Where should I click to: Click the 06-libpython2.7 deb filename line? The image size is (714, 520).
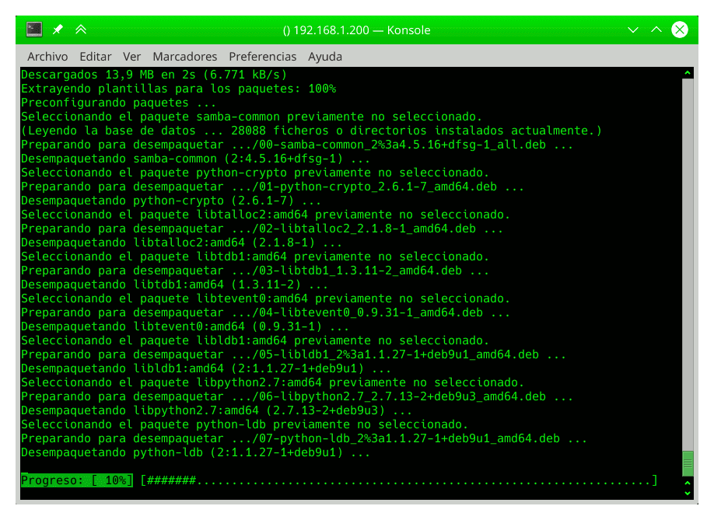click(297, 396)
